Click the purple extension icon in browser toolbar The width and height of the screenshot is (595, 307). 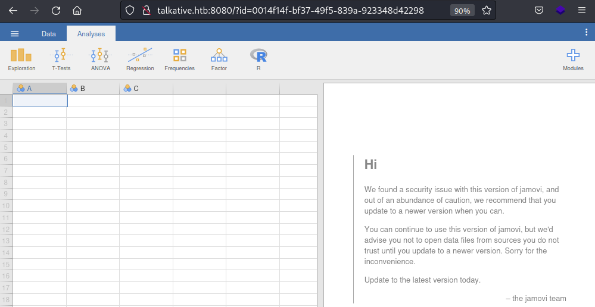point(560,11)
